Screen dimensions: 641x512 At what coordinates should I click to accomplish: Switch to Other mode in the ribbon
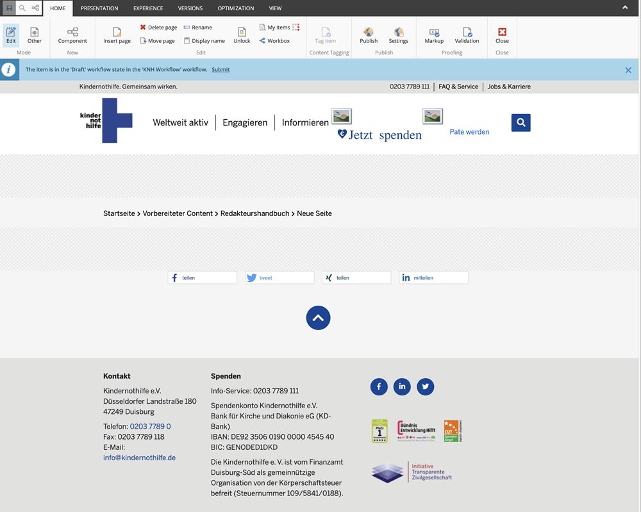35,35
